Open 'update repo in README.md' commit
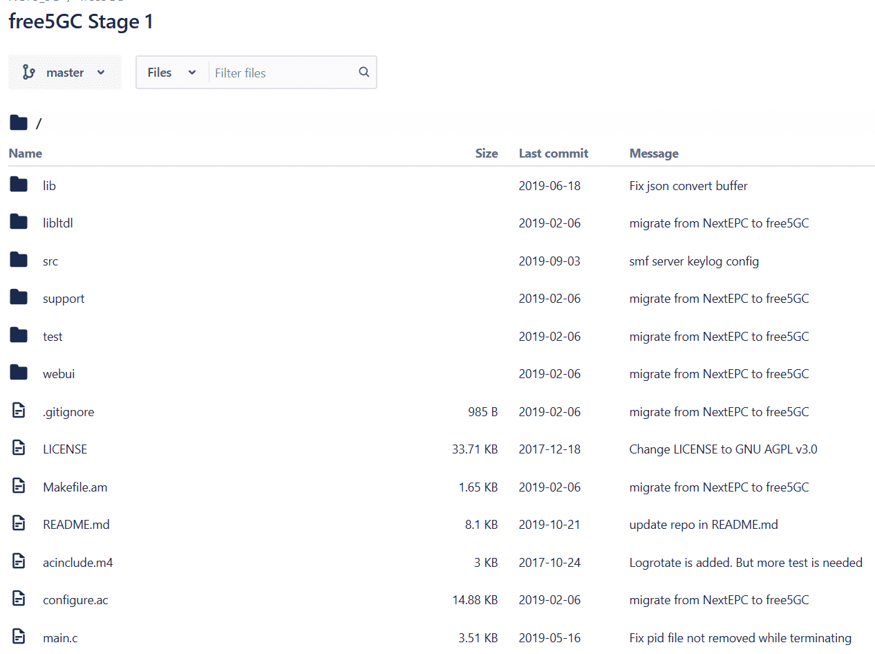 [x=704, y=525]
